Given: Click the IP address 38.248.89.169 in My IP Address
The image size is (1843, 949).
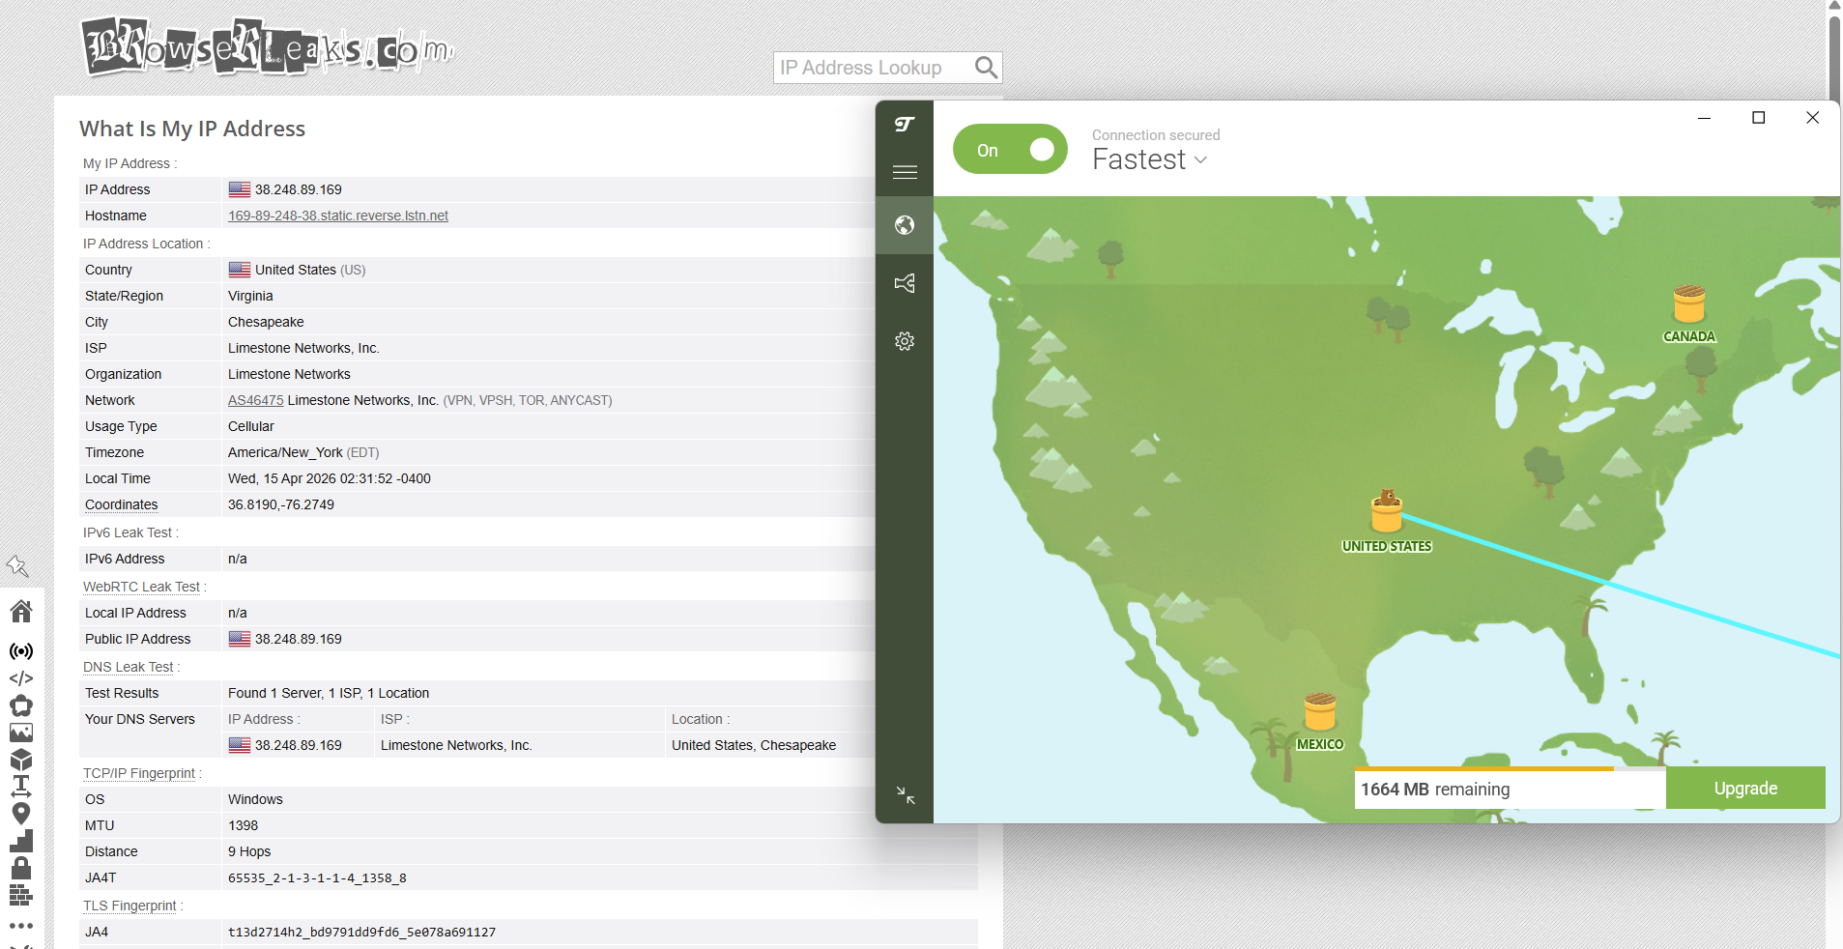Looking at the screenshot, I should (299, 189).
